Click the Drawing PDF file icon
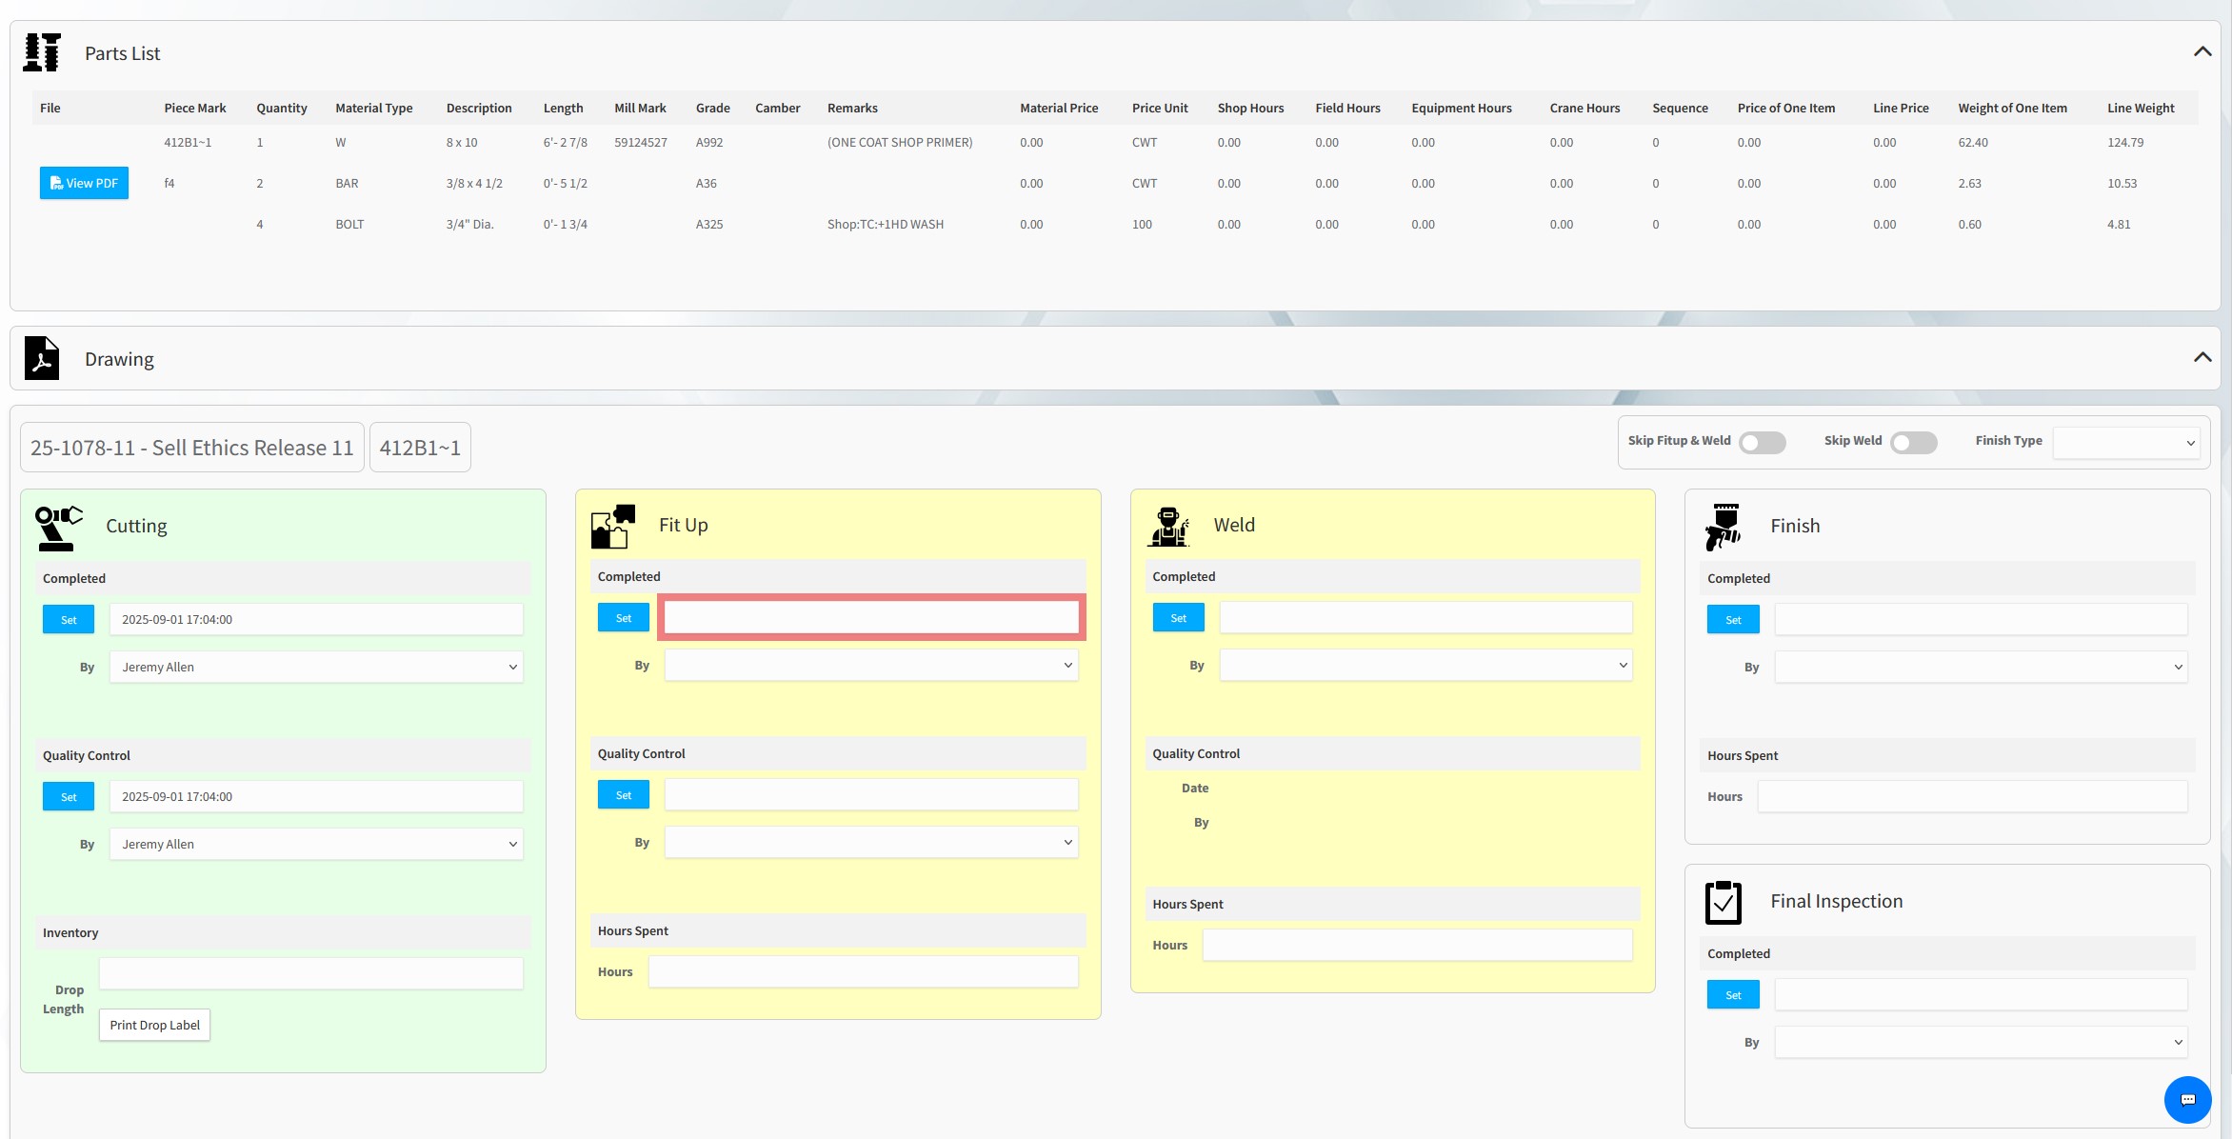The image size is (2232, 1139). coord(42,359)
